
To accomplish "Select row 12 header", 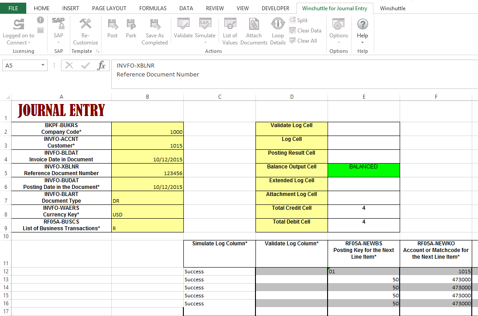I will [5, 271].
